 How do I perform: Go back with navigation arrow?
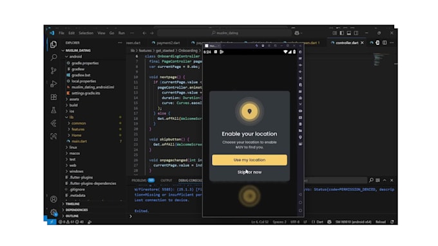click(144, 33)
